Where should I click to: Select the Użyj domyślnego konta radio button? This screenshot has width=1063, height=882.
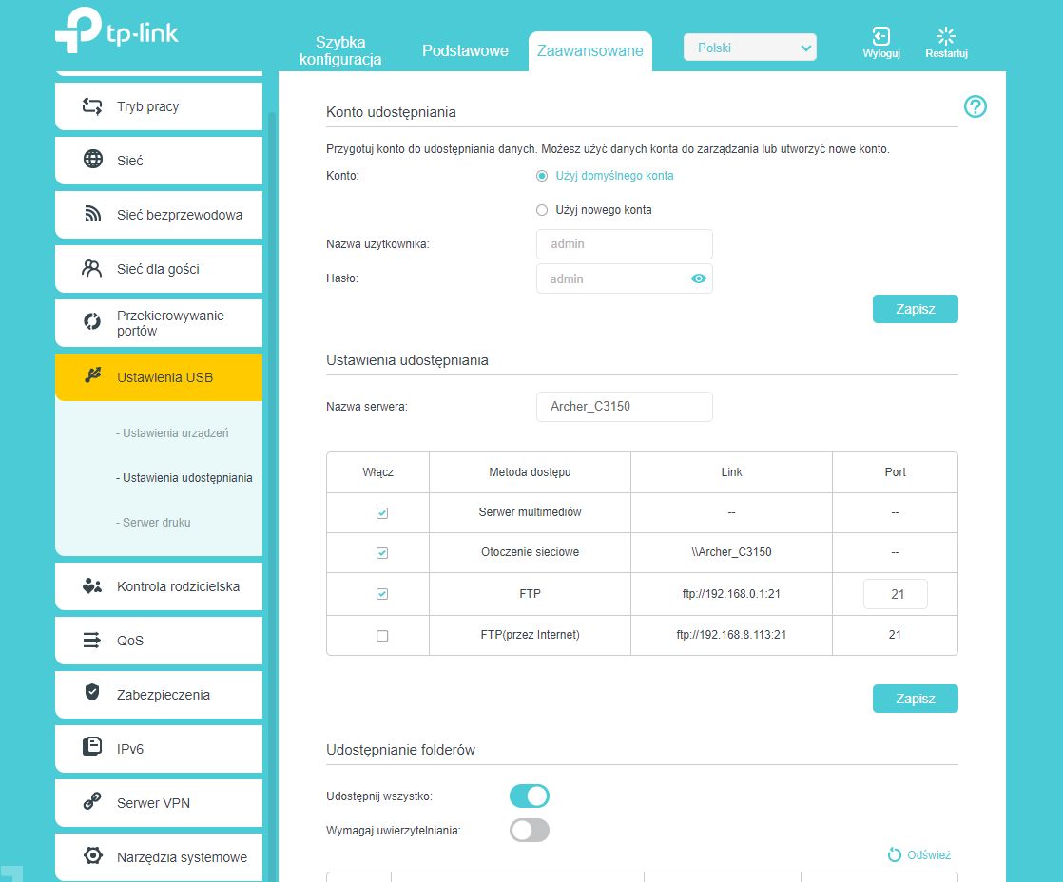[542, 176]
